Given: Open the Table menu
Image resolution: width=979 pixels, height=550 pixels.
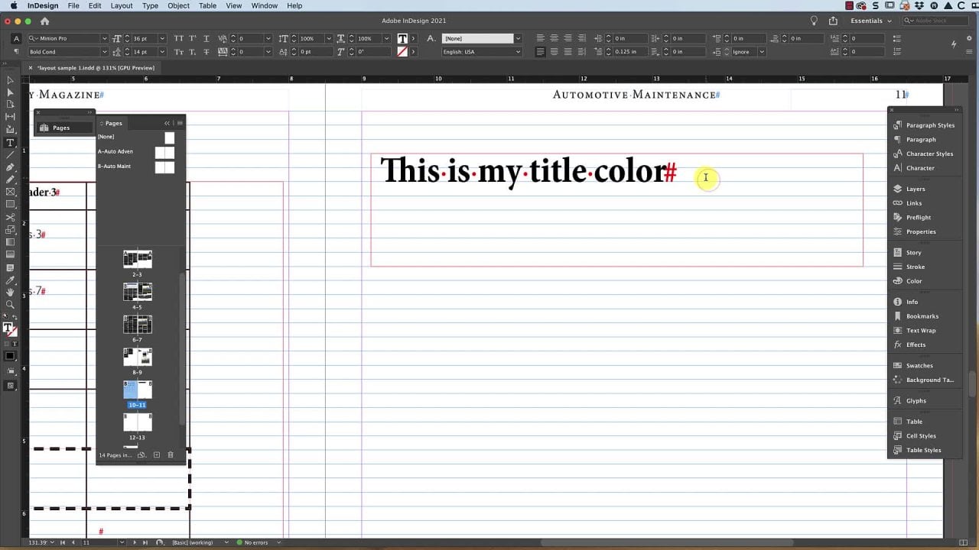Looking at the screenshot, I should [x=207, y=5].
